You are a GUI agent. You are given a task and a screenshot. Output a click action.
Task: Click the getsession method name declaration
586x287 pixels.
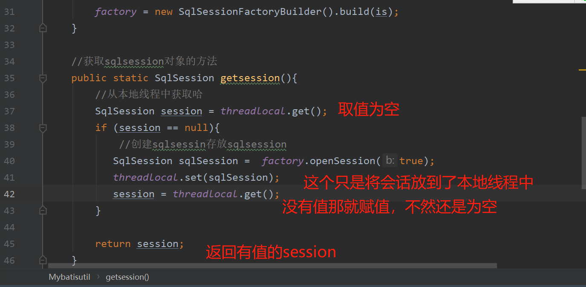pos(250,78)
